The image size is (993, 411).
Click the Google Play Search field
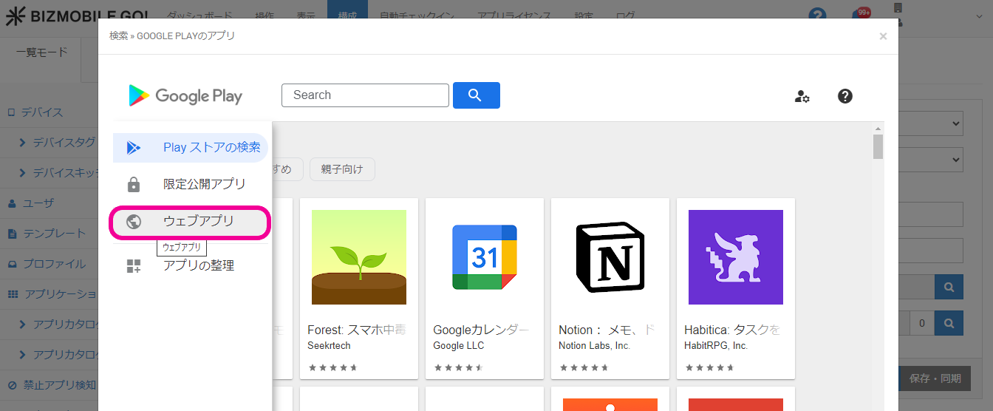365,95
